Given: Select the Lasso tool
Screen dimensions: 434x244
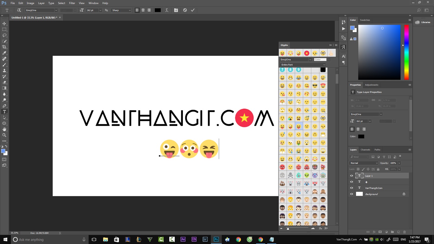Looking at the screenshot, I should point(4,35).
